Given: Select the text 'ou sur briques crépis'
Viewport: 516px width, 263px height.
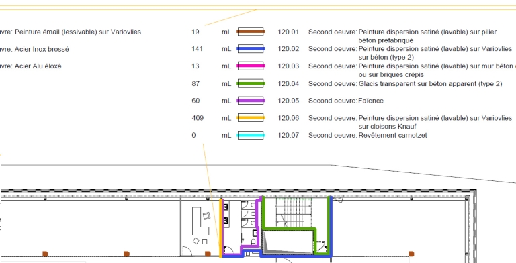Looking at the screenshot, I should (x=391, y=74).
